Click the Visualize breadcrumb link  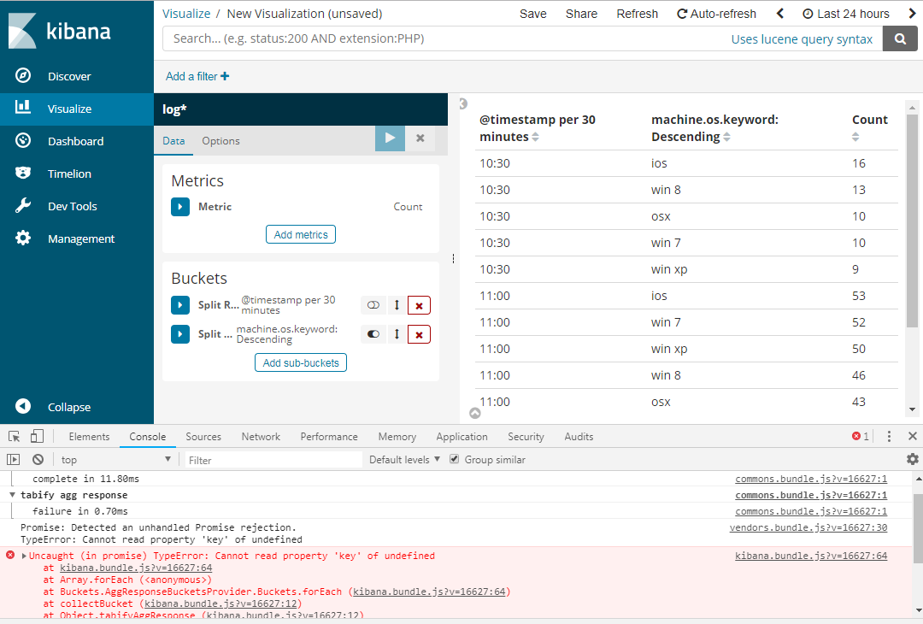pos(186,14)
